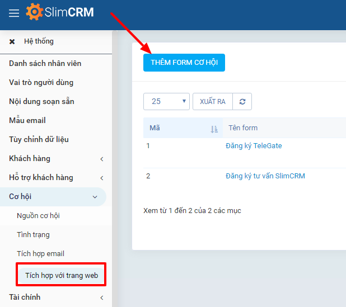The image size is (346, 307).
Task: Open the Đăng ký TeleGate form link
Action: (x=254, y=146)
